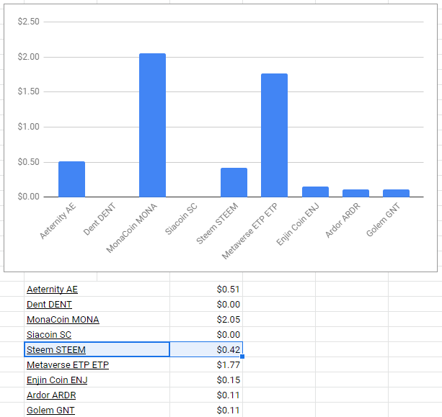Viewport: 442px width, 417px height.
Task: Click the $0.50 axis label
Action: 28,162
